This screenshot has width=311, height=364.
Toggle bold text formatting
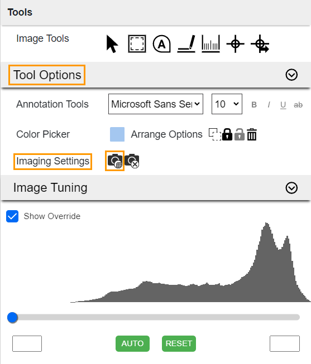click(x=254, y=105)
